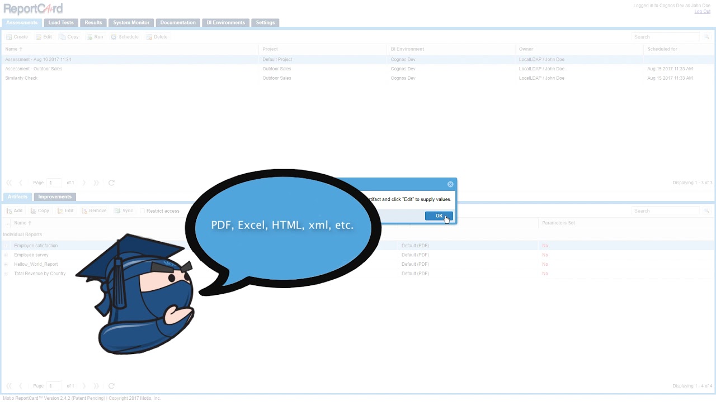Open the Results tab
The height and width of the screenshot is (402, 716).
[x=93, y=23]
